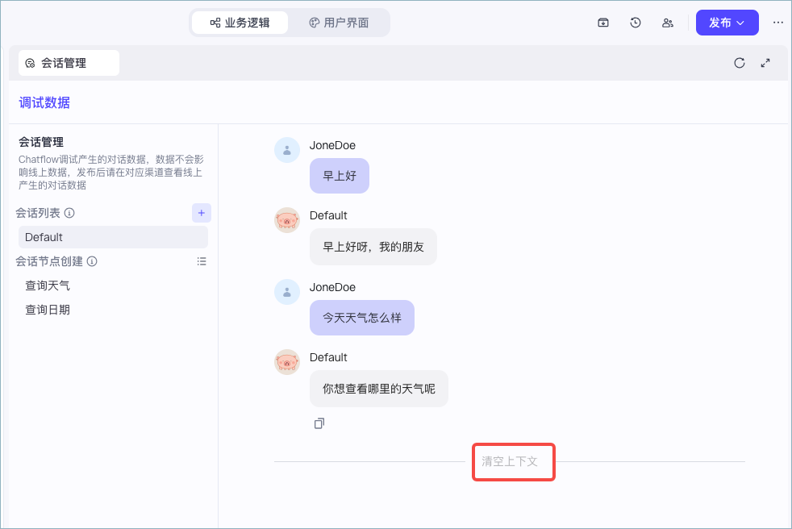Select the 查询天气 conversation node
This screenshot has width=792, height=529.
point(48,285)
